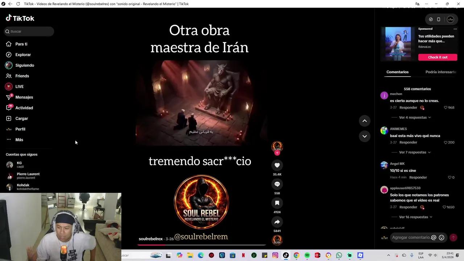464x261 pixels.
Task: Expand Ver 16 respuestas
Action: [x=416, y=217]
